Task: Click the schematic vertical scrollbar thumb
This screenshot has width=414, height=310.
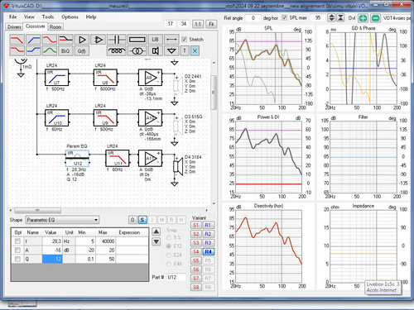Action: pyautogui.click(x=214, y=93)
